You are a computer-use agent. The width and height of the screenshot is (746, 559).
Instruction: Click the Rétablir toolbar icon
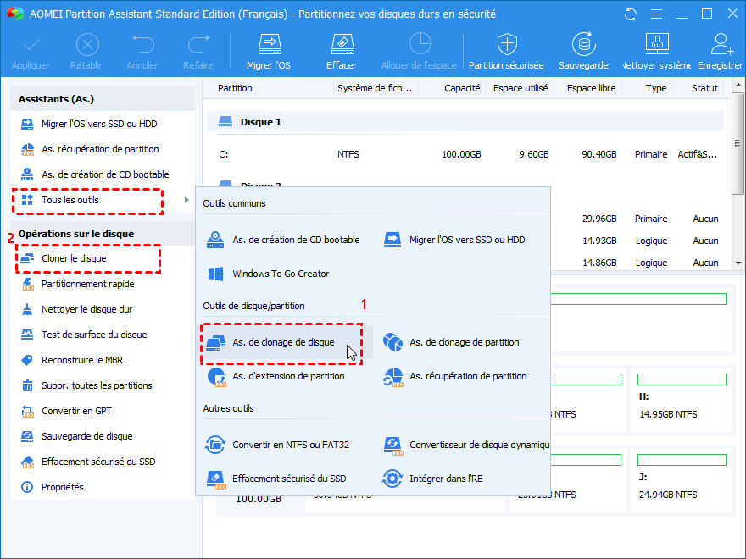tap(87, 45)
